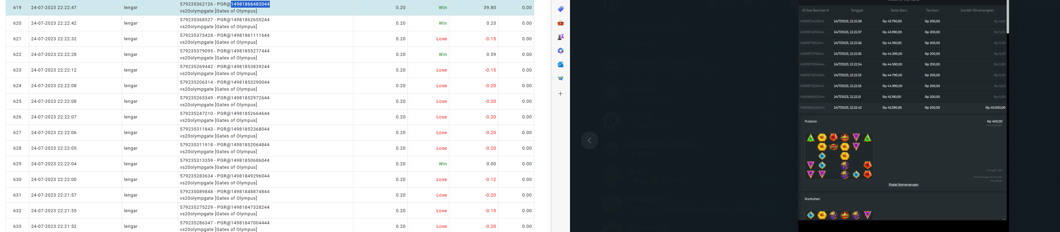Click the plus icon to customize sidebar
Viewport: 1060px width, 232px height.
coord(561,94)
